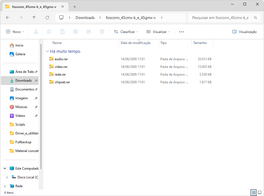Click the Delete trash can icon
Image resolution: width=264 pixels, height=196 pixels.
click(102, 32)
